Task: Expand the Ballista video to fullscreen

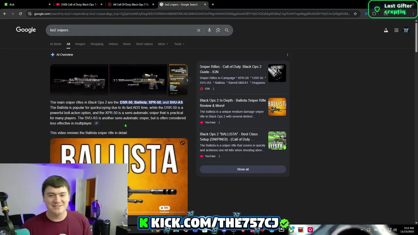Action: (x=182, y=143)
